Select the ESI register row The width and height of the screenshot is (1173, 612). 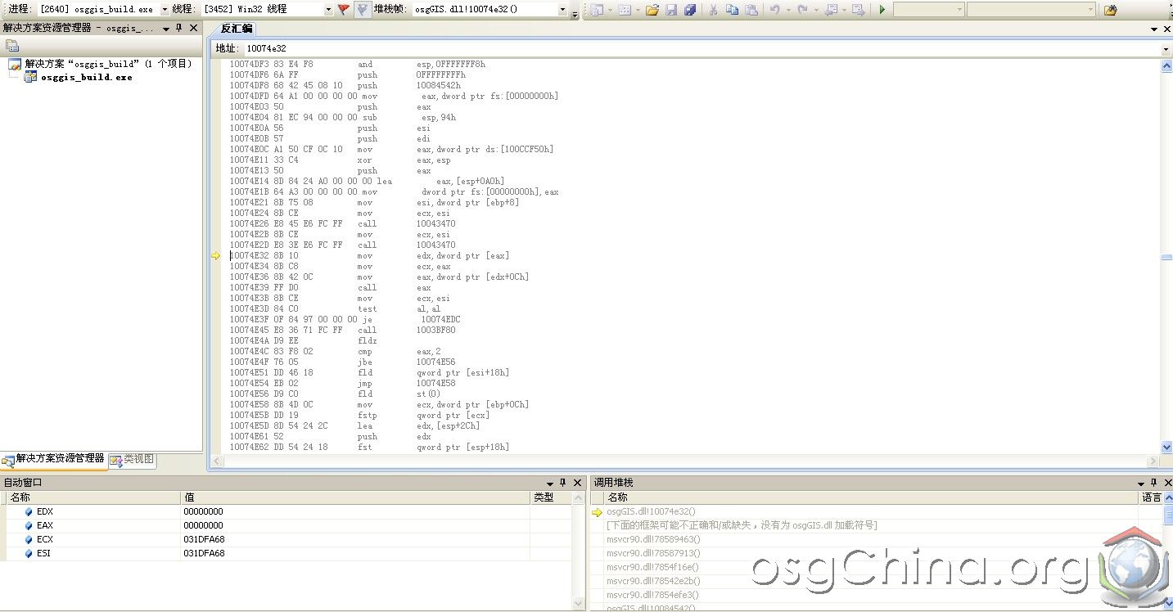tap(286, 553)
